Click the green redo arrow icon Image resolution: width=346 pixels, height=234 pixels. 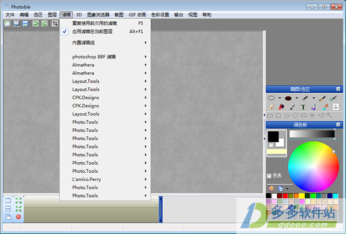click(x=44, y=24)
